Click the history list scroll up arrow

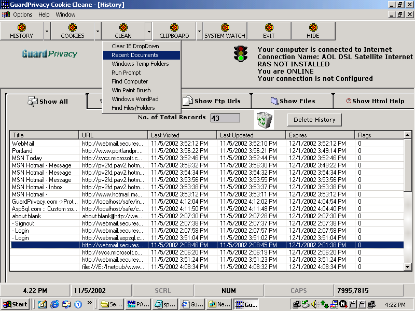coord(408,135)
